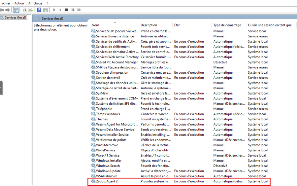The image size is (297, 186).
Task: Click the gear icon beside Temps Windows
Action: coord(93,114)
